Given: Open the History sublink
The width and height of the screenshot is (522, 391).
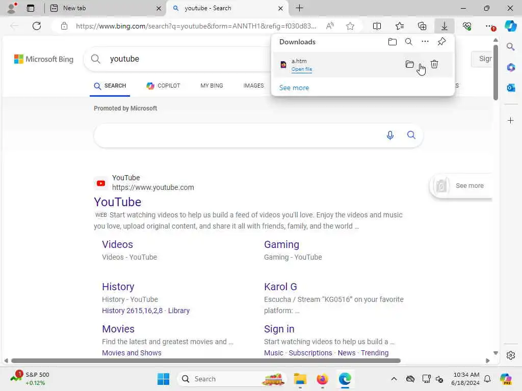Looking at the screenshot, I should pyautogui.click(x=118, y=287).
